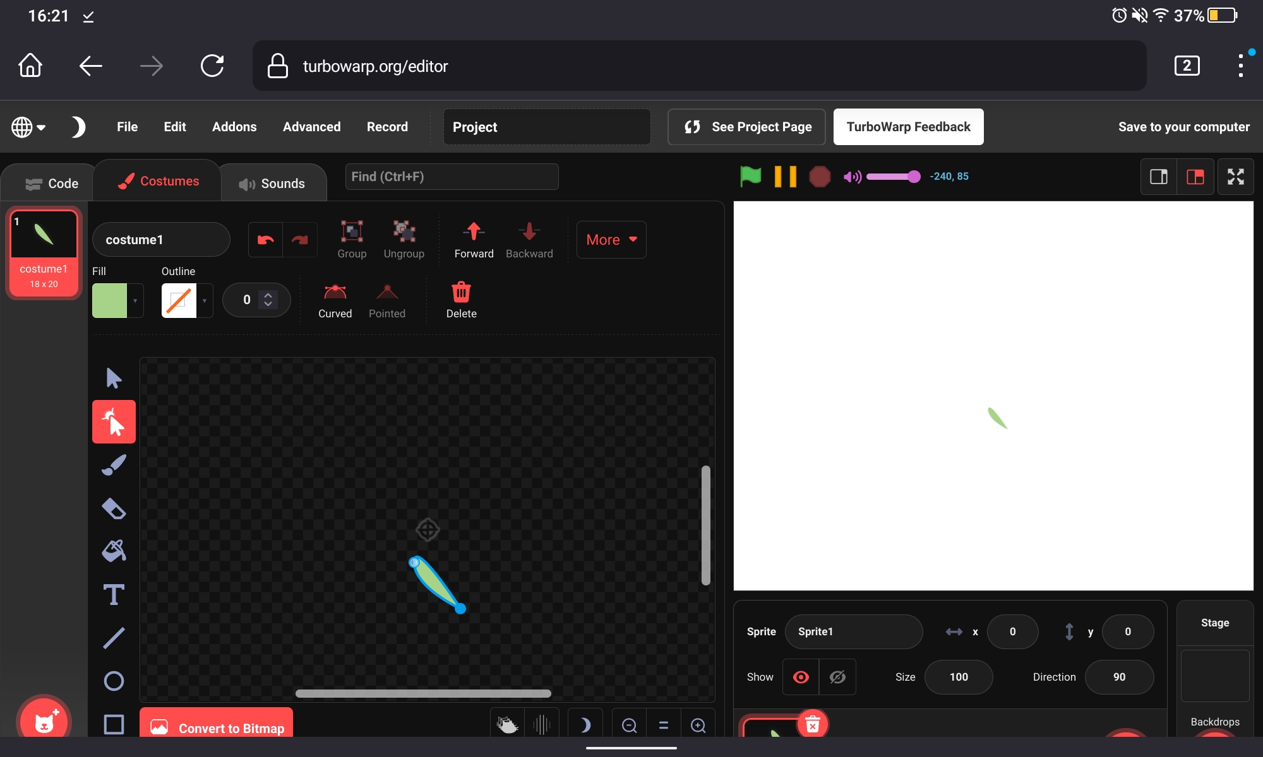Select the Fill bucket tool
Image resolution: width=1263 pixels, height=757 pixels.
(114, 551)
